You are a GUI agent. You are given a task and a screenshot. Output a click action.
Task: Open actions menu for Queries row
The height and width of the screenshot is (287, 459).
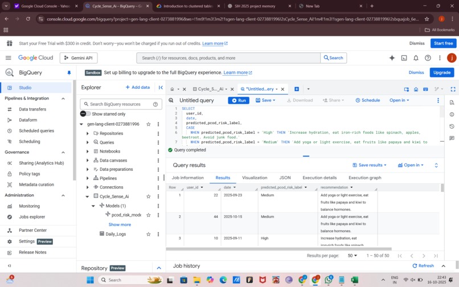pos(158,142)
